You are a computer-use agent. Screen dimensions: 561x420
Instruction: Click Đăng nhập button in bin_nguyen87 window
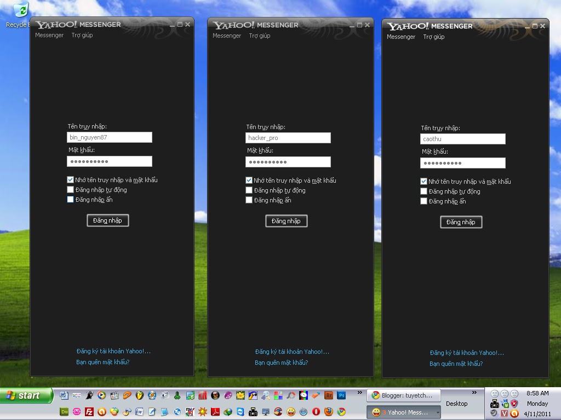(x=108, y=220)
